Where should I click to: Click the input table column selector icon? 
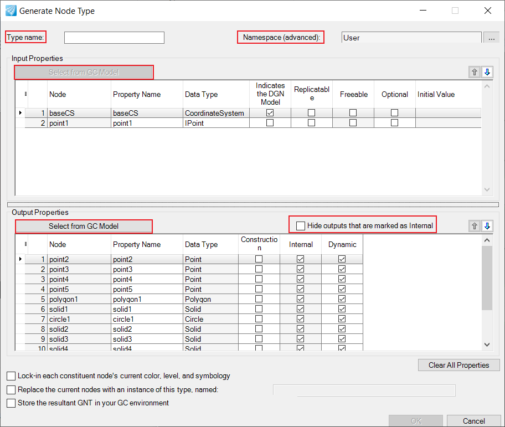click(x=25, y=94)
